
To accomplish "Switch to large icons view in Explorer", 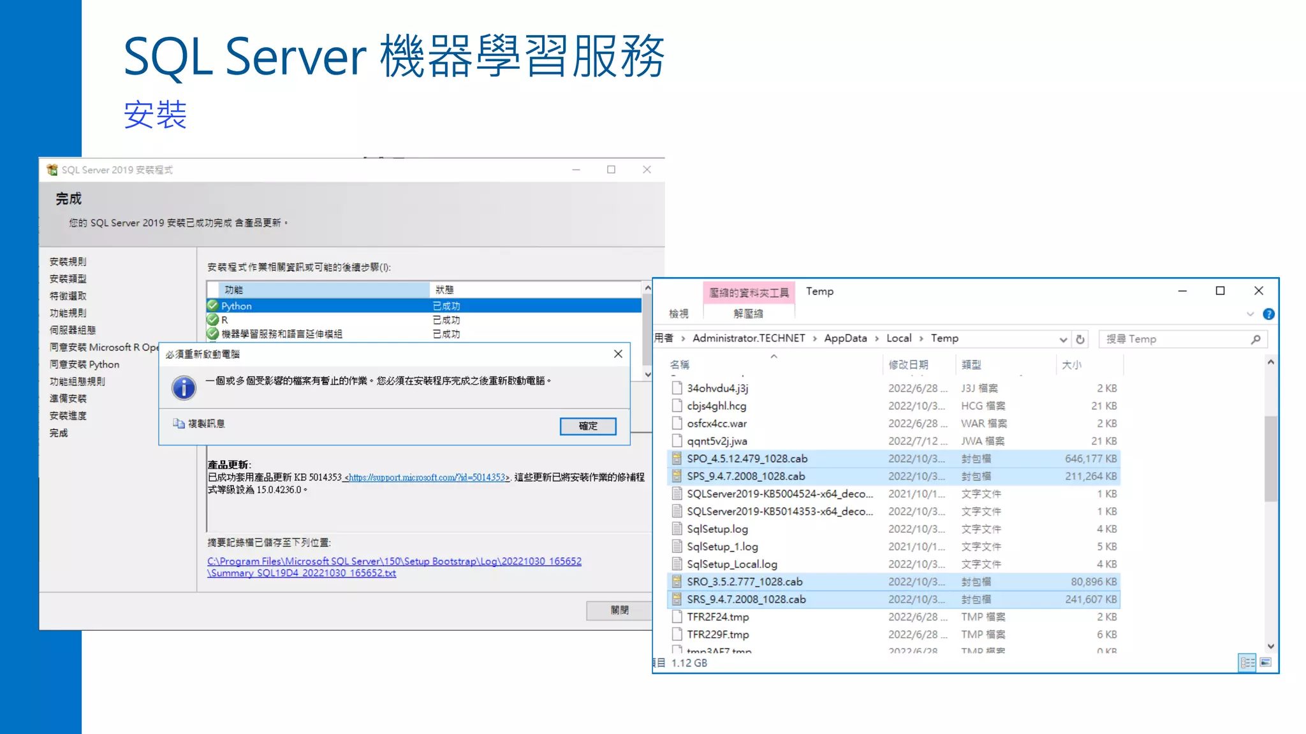I will [x=1266, y=663].
